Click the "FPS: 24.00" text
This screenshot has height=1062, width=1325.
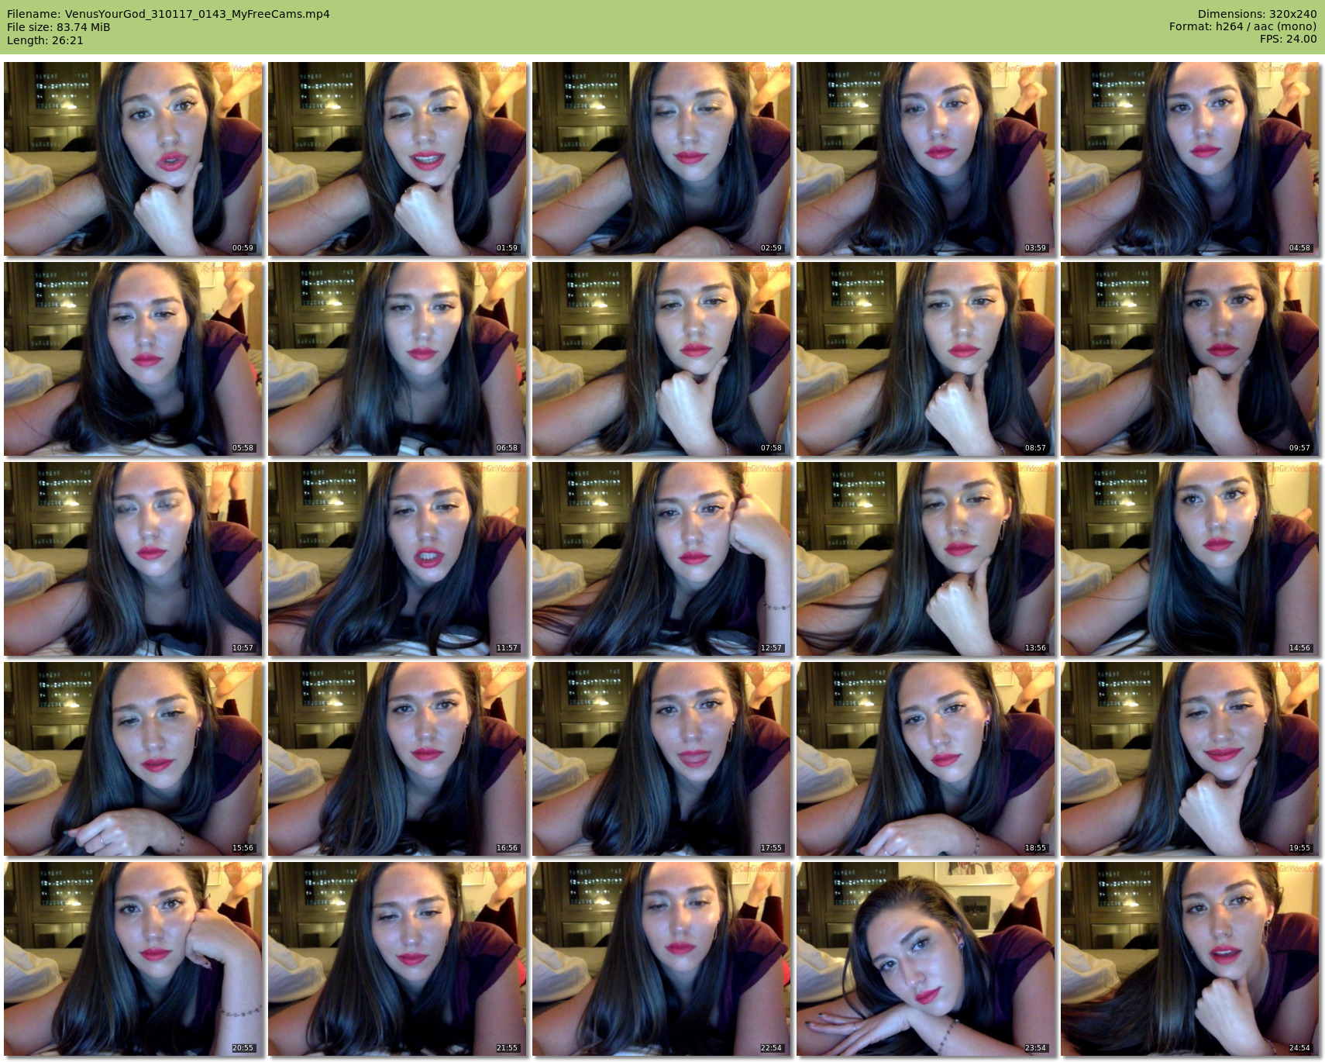(1289, 39)
